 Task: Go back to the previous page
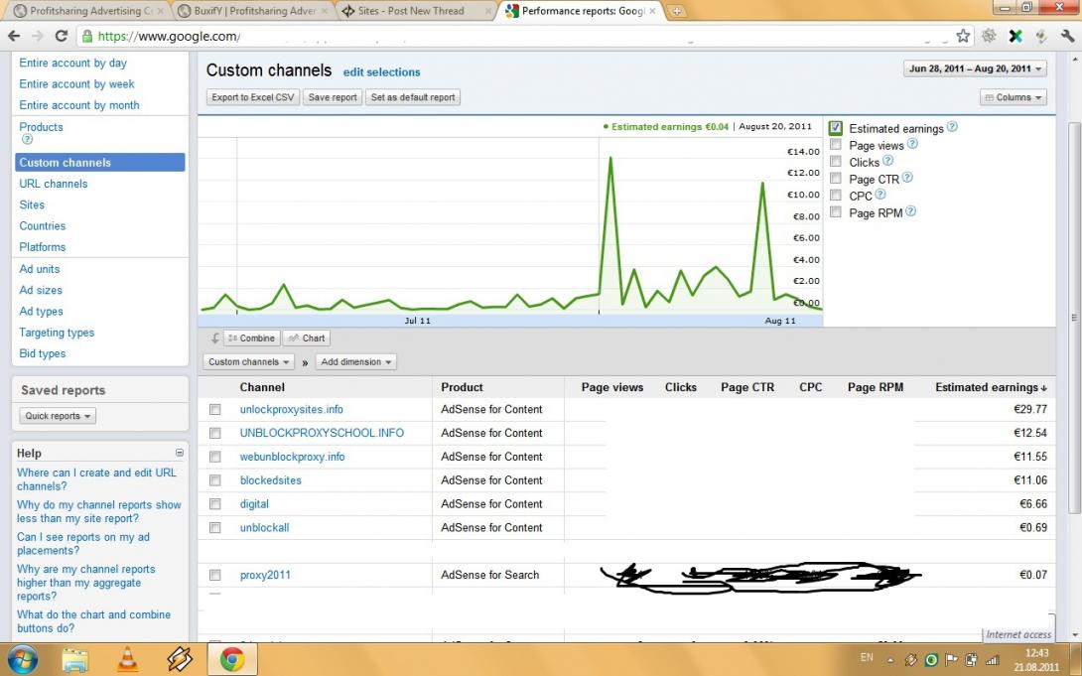point(14,36)
